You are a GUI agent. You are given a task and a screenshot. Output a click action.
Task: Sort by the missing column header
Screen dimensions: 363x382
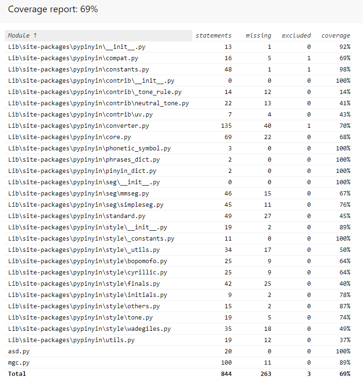click(258, 36)
